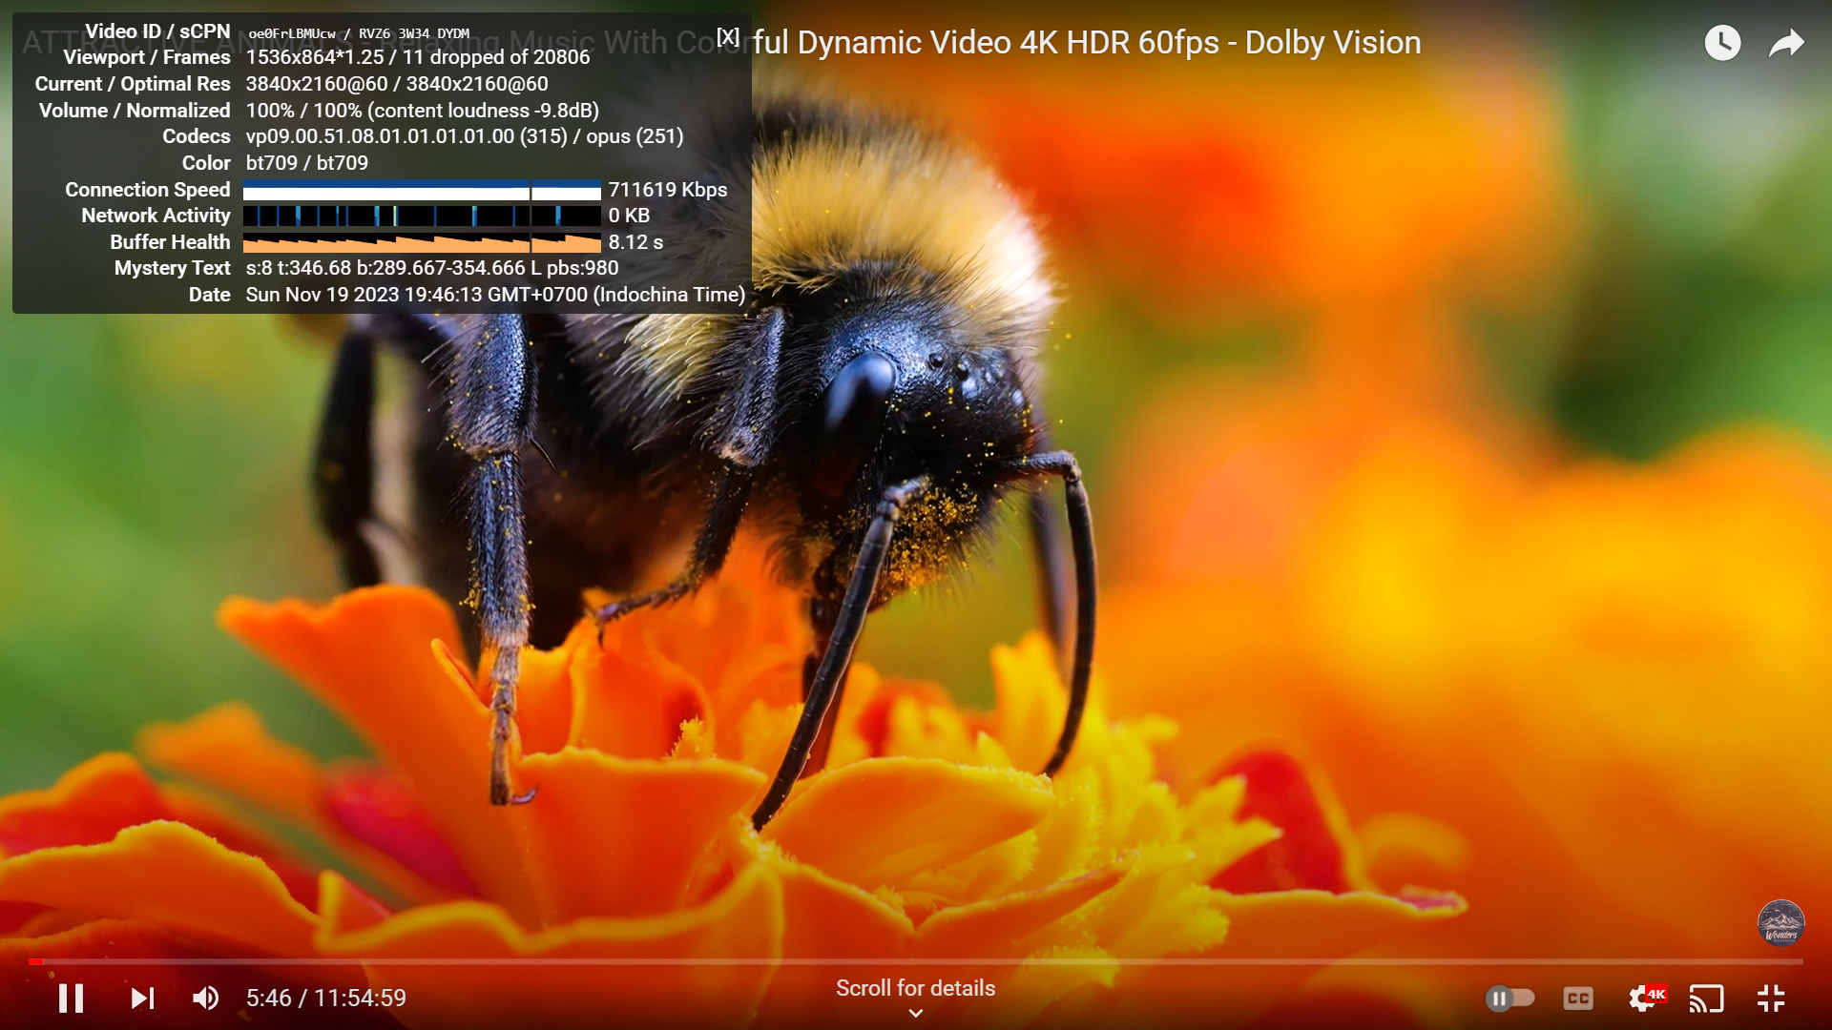
Task: Click the Date value in stats
Action: pyautogui.click(x=495, y=295)
